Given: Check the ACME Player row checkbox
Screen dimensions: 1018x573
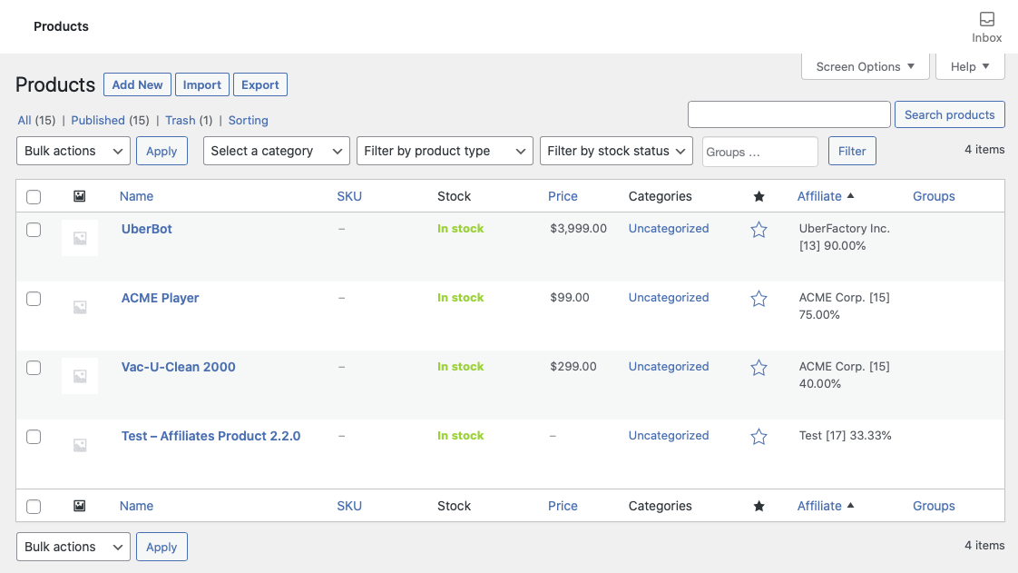Looking at the screenshot, I should tap(34, 299).
